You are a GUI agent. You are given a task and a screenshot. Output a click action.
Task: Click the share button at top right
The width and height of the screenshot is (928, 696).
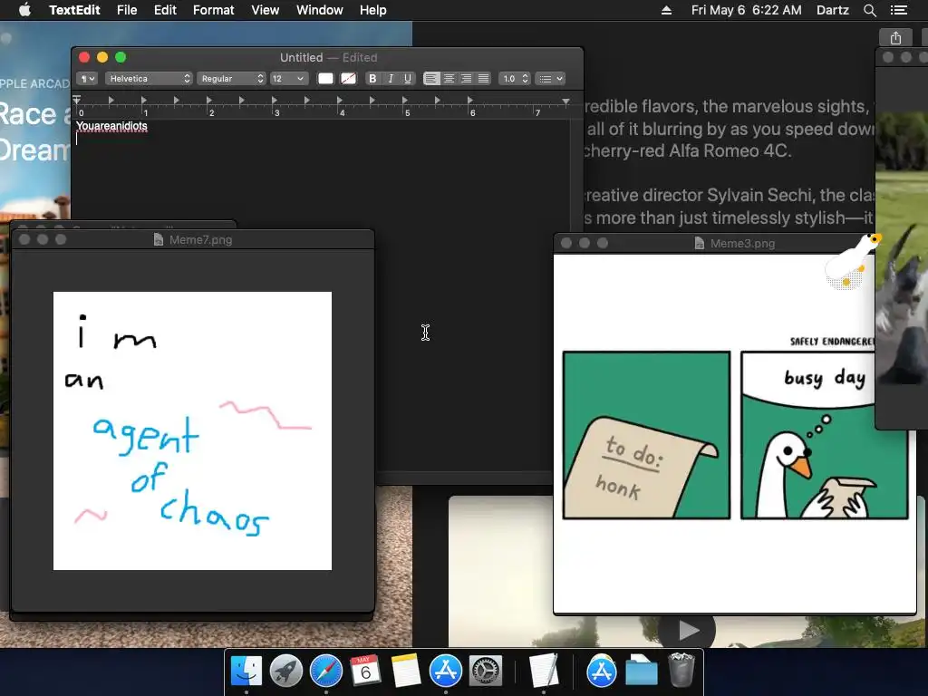click(x=895, y=38)
